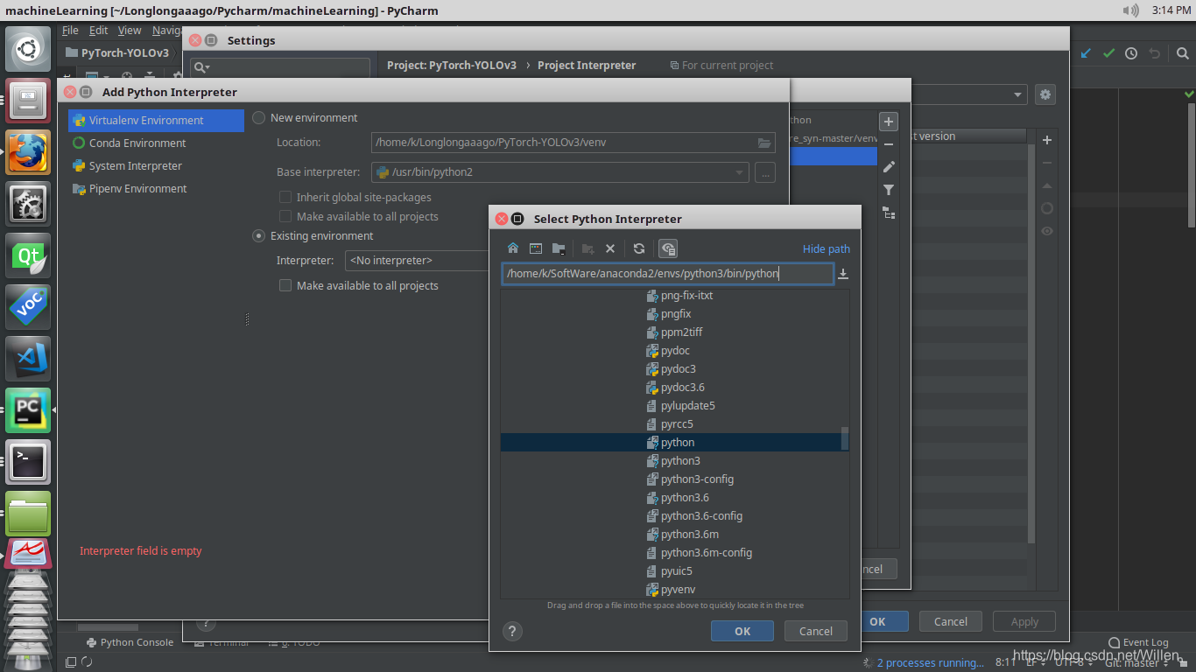Show interpreter paths tree icon
Viewport: 1196px width, 672px height.
pos(889,213)
